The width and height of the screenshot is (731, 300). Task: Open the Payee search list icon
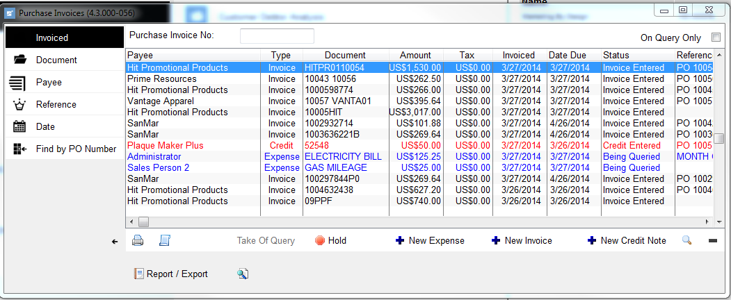click(17, 83)
